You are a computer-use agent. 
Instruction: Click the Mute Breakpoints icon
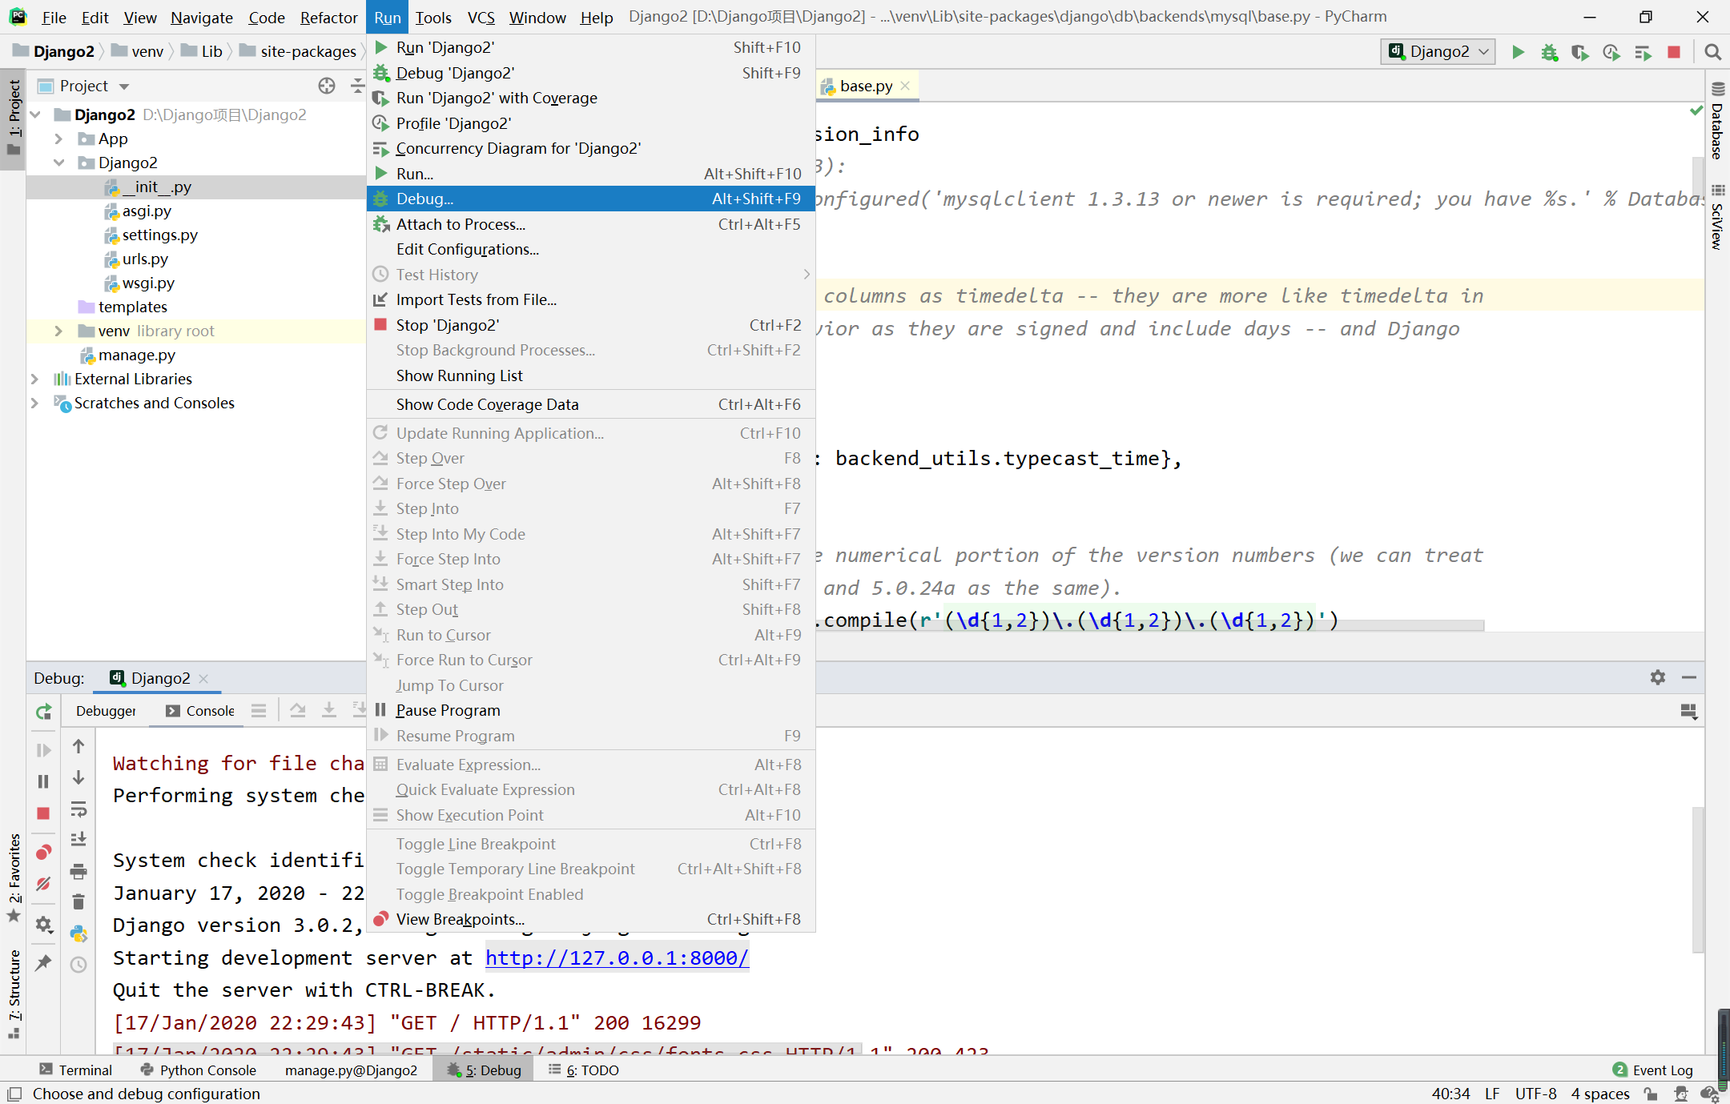click(43, 884)
